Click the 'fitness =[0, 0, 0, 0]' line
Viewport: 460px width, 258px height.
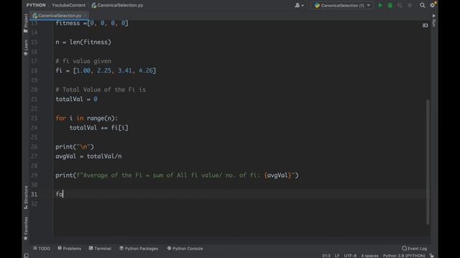[x=92, y=23]
